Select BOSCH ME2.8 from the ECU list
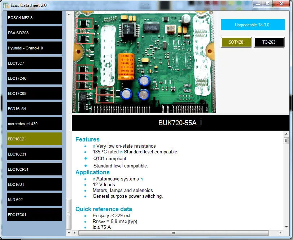This screenshot has height=240, width=293. click(34, 18)
